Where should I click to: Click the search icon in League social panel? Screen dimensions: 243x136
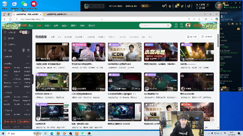pyautogui.click(x=240, y=24)
